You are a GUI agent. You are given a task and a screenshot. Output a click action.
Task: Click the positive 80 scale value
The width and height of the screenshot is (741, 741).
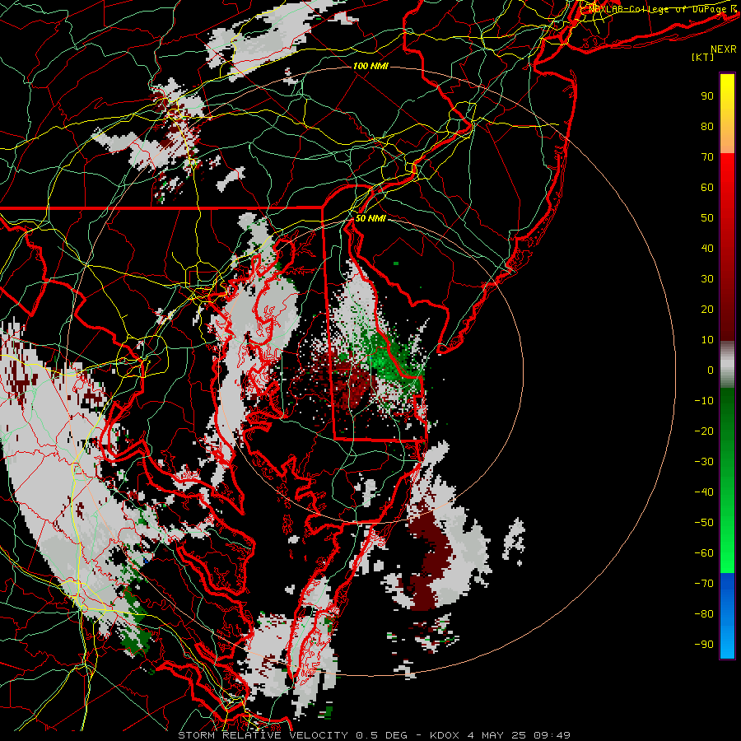[707, 126]
